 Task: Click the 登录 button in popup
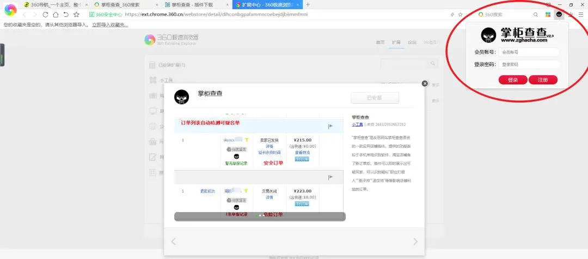[x=513, y=80]
